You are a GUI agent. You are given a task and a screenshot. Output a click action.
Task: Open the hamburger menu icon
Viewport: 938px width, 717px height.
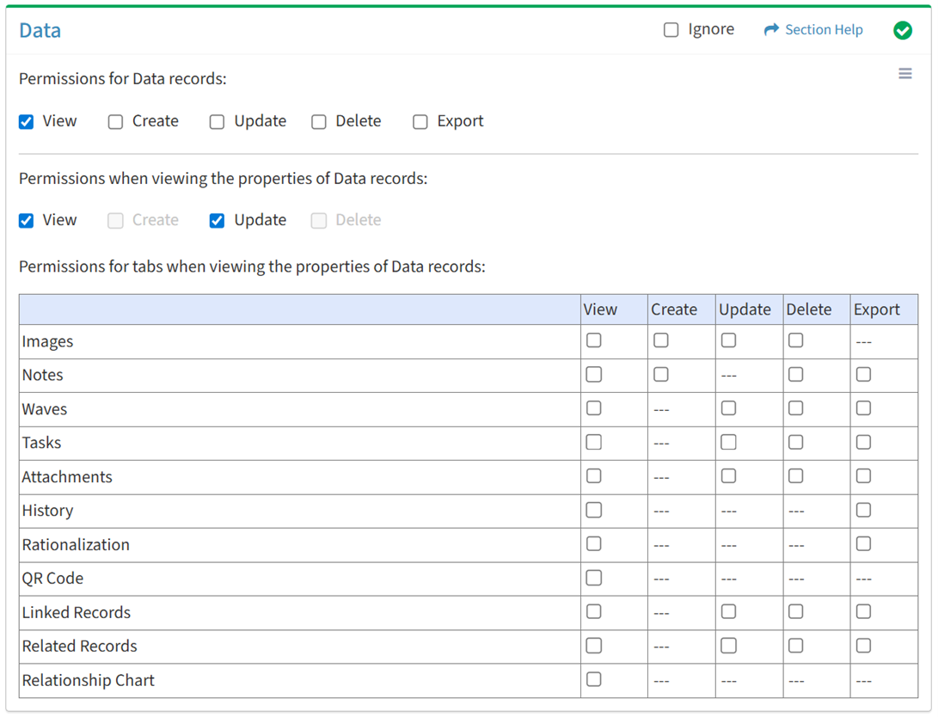904,74
